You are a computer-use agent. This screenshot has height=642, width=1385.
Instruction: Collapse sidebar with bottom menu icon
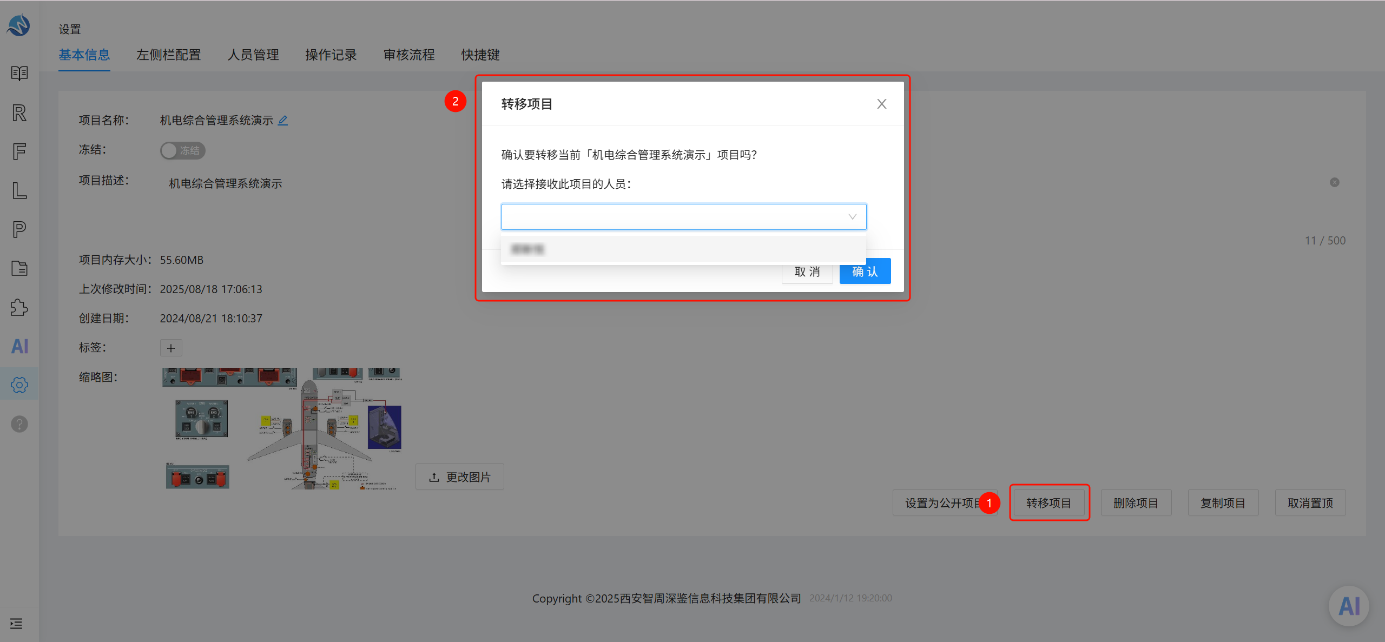pyautogui.click(x=16, y=624)
